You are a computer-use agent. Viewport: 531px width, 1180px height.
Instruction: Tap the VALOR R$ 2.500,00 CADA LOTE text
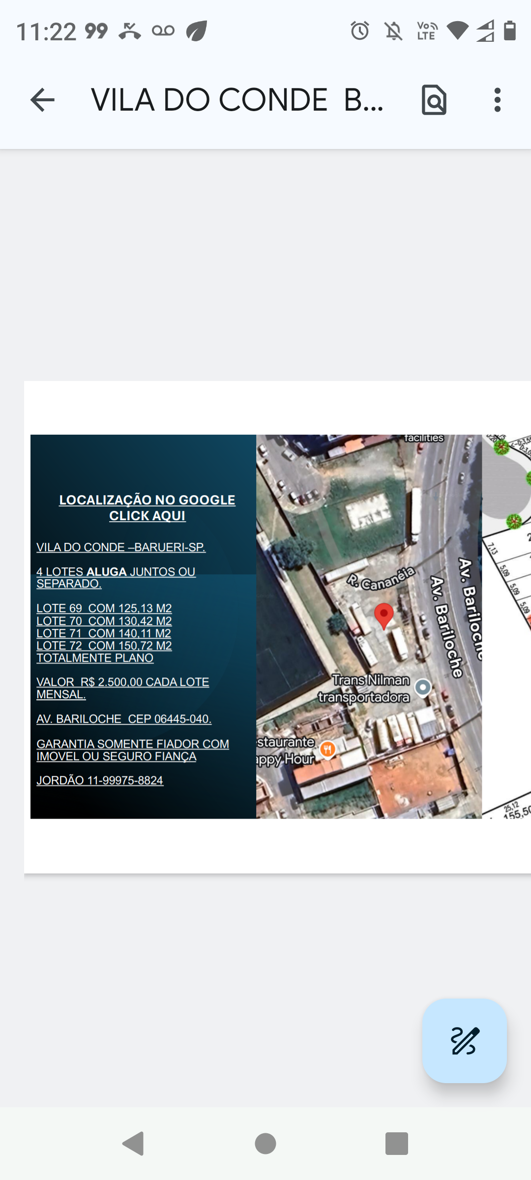click(x=123, y=682)
